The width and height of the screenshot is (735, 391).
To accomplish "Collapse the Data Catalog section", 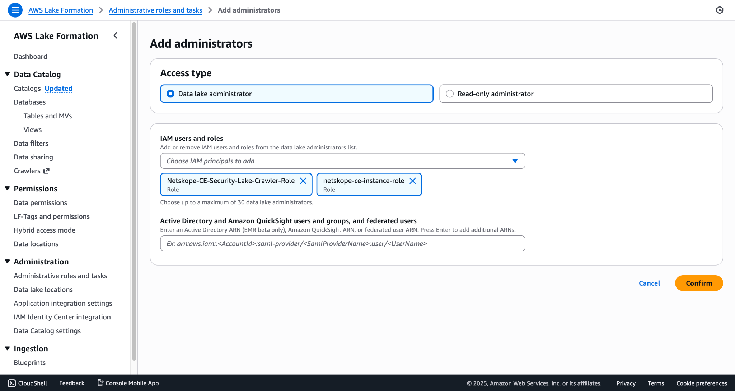I will 7,74.
